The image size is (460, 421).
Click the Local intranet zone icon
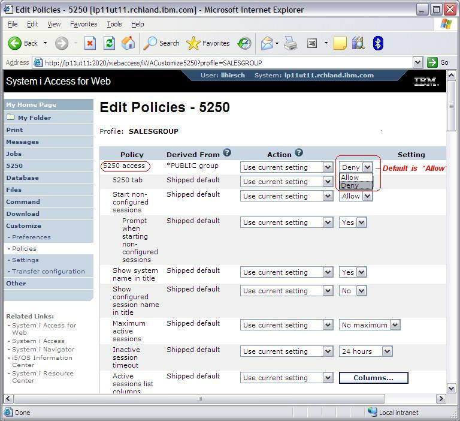pyautogui.click(x=373, y=412)
